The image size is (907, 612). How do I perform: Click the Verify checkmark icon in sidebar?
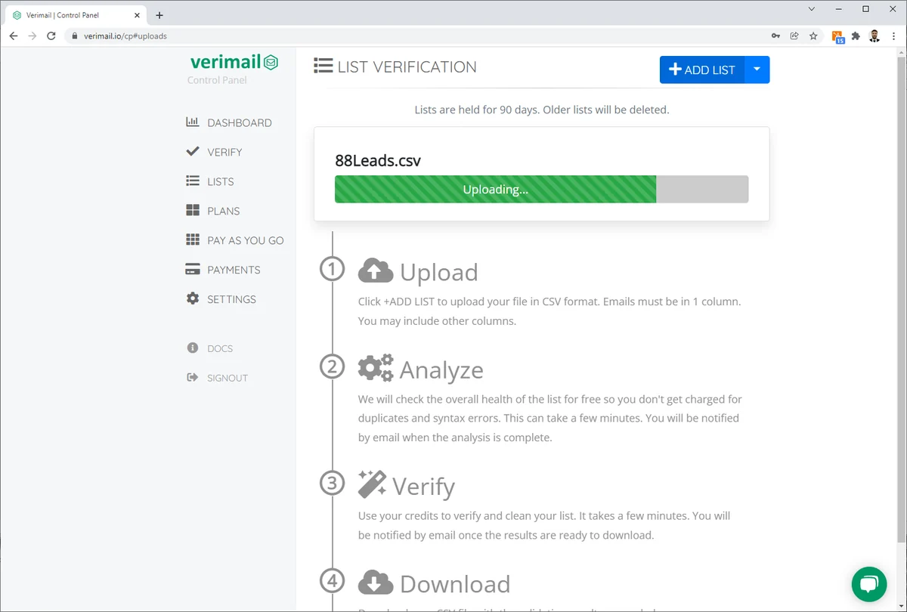pyautogui.click(x=193, y=152)
